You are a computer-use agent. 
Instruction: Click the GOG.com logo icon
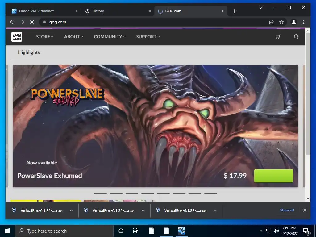pyautogui.click(x=17, y=37)
